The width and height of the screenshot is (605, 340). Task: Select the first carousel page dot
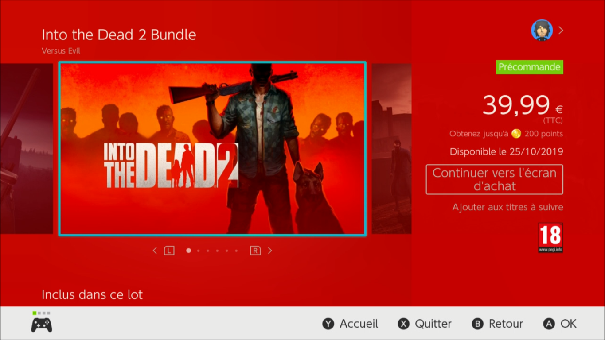point(188,251)
